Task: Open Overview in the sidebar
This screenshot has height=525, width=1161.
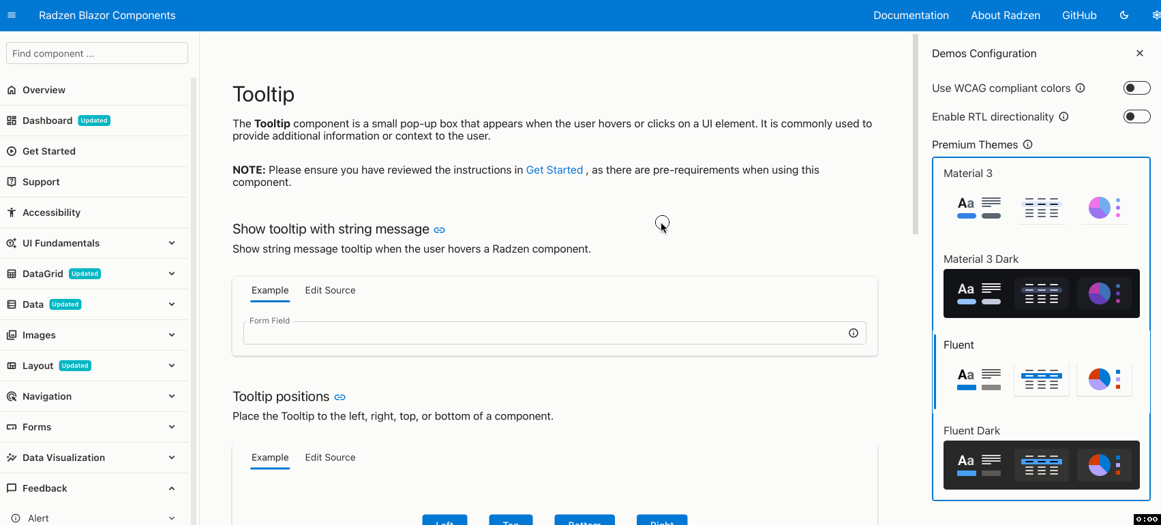Action: coord(94,90)
